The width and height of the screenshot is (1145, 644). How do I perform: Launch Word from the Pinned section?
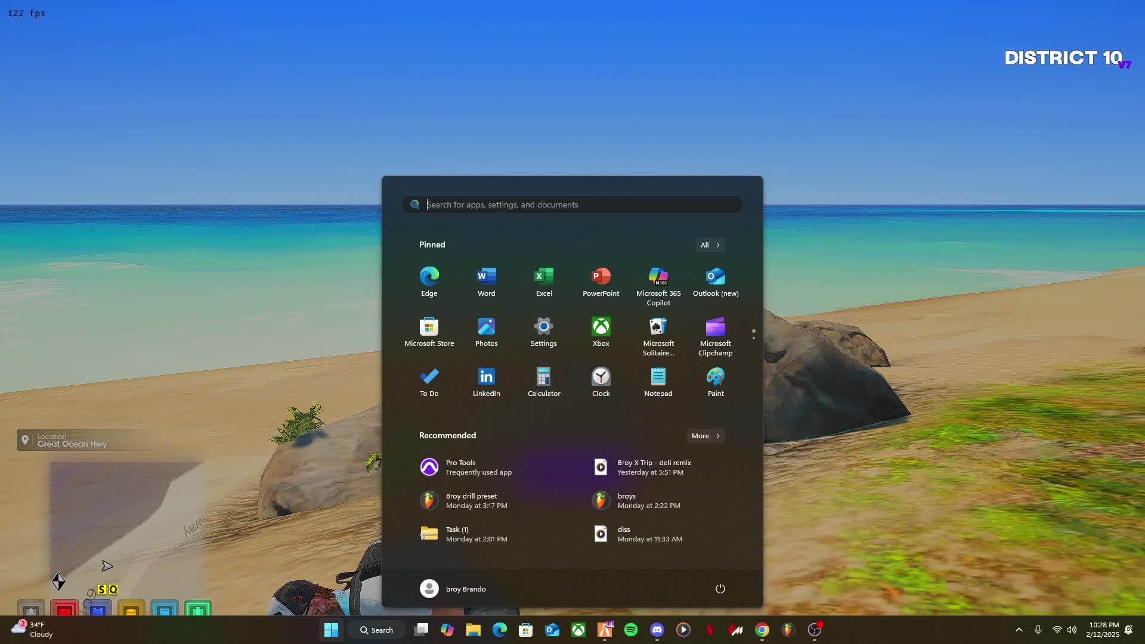486,282
